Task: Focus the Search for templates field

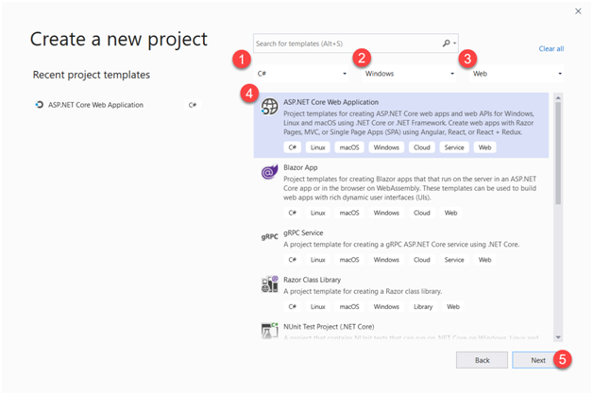Action: (347, 43)
